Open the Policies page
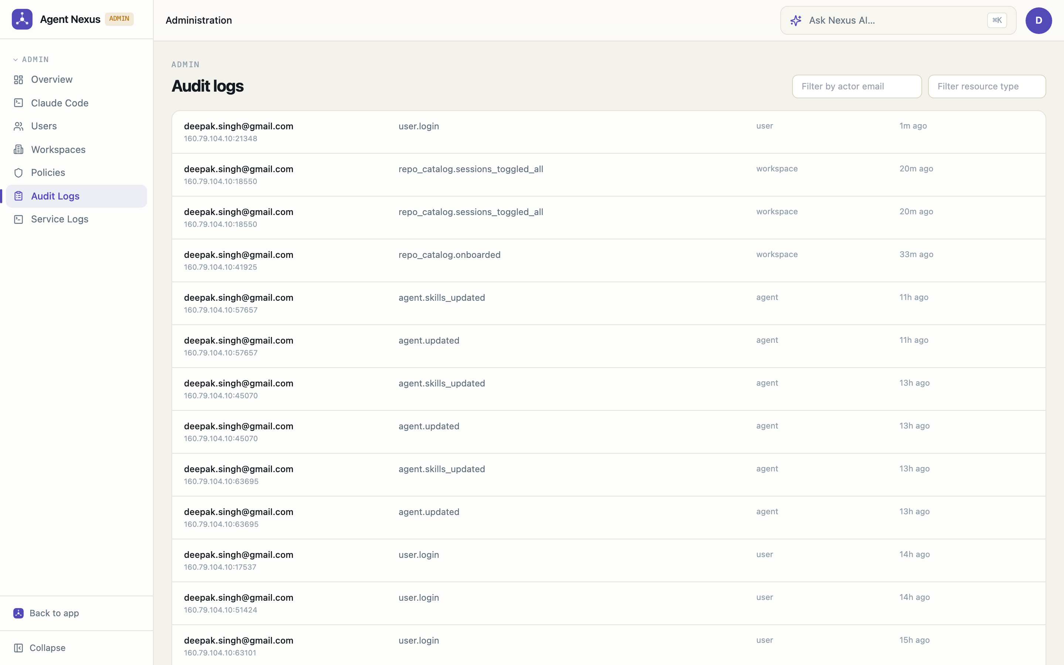The image size is (1064, 665). click(x=76, y=173)
